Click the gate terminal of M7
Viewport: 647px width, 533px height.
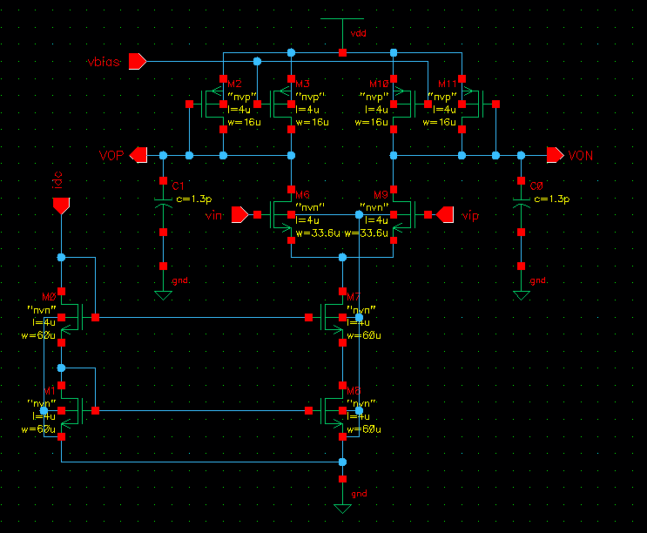(308, 317)
